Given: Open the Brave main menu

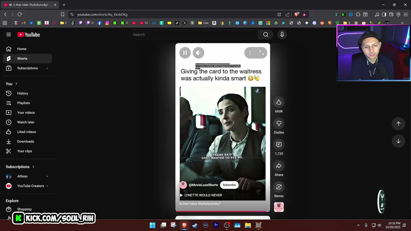Looking at the screenshot, I should tap(406, 14).
